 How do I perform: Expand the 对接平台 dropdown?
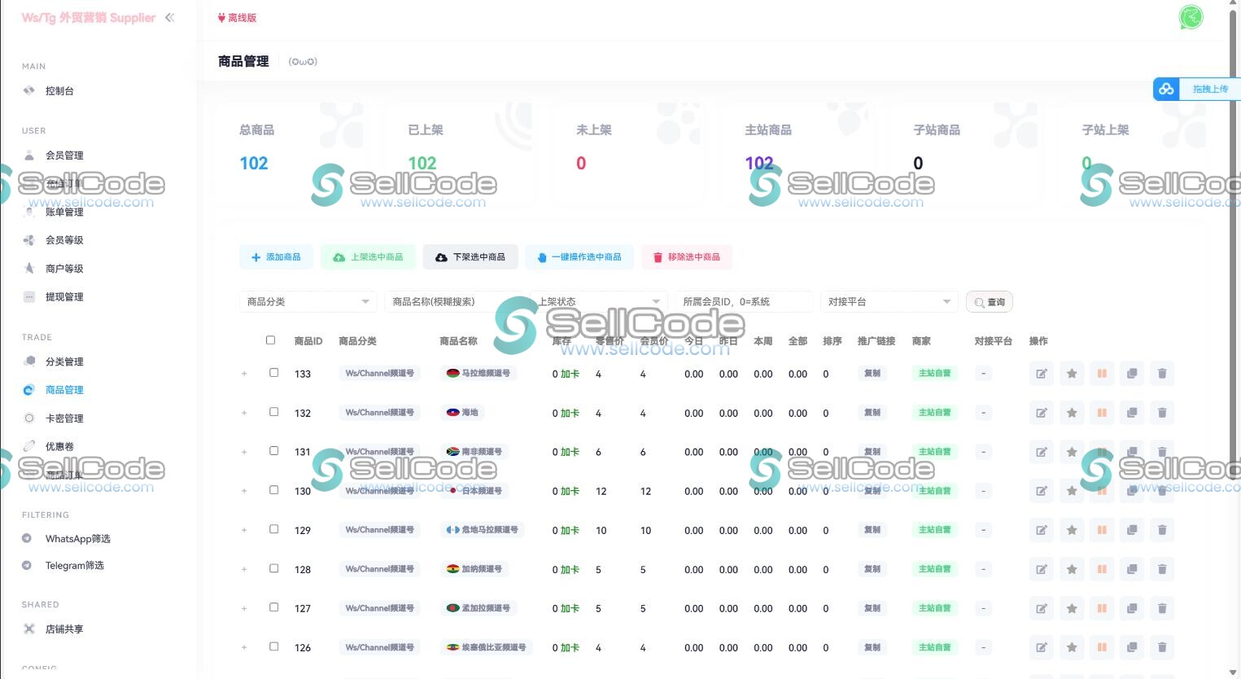pos(889,301)
